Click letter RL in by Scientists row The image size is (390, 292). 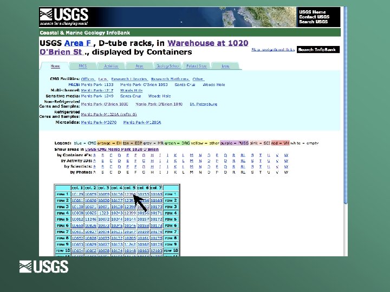click(x=243, y=167)
